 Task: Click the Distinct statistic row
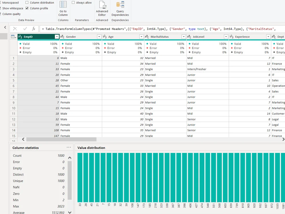click(38, 175)
